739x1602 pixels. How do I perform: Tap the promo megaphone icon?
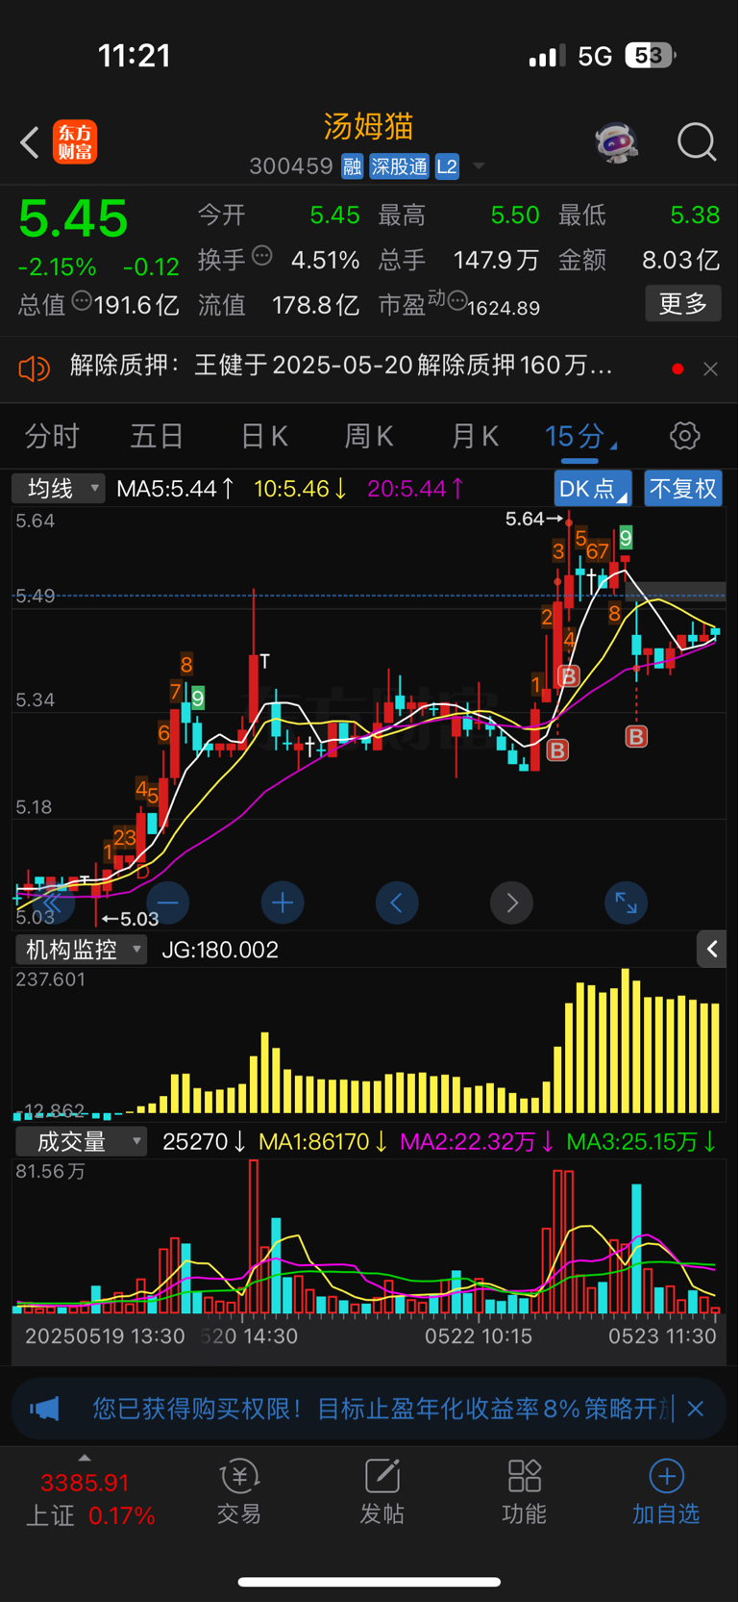(x=44, y=1410)
